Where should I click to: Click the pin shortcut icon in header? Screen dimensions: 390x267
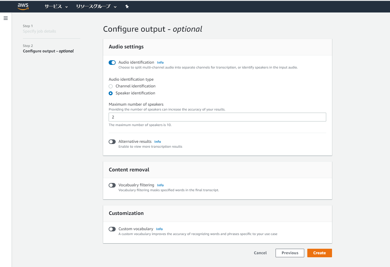[x=127, y=6]
